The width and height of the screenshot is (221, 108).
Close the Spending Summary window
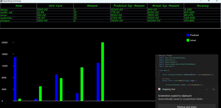[x=217, y=1]
